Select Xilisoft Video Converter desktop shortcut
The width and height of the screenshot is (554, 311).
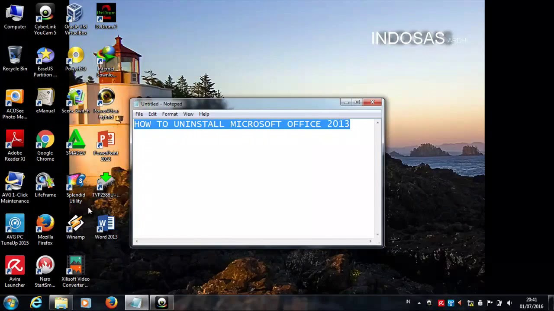coord(76,272)
